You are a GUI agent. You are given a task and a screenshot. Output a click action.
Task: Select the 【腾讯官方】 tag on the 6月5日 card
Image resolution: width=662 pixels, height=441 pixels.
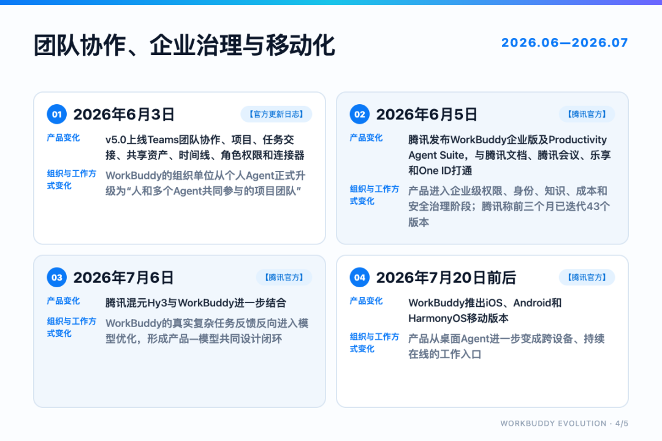587,114
